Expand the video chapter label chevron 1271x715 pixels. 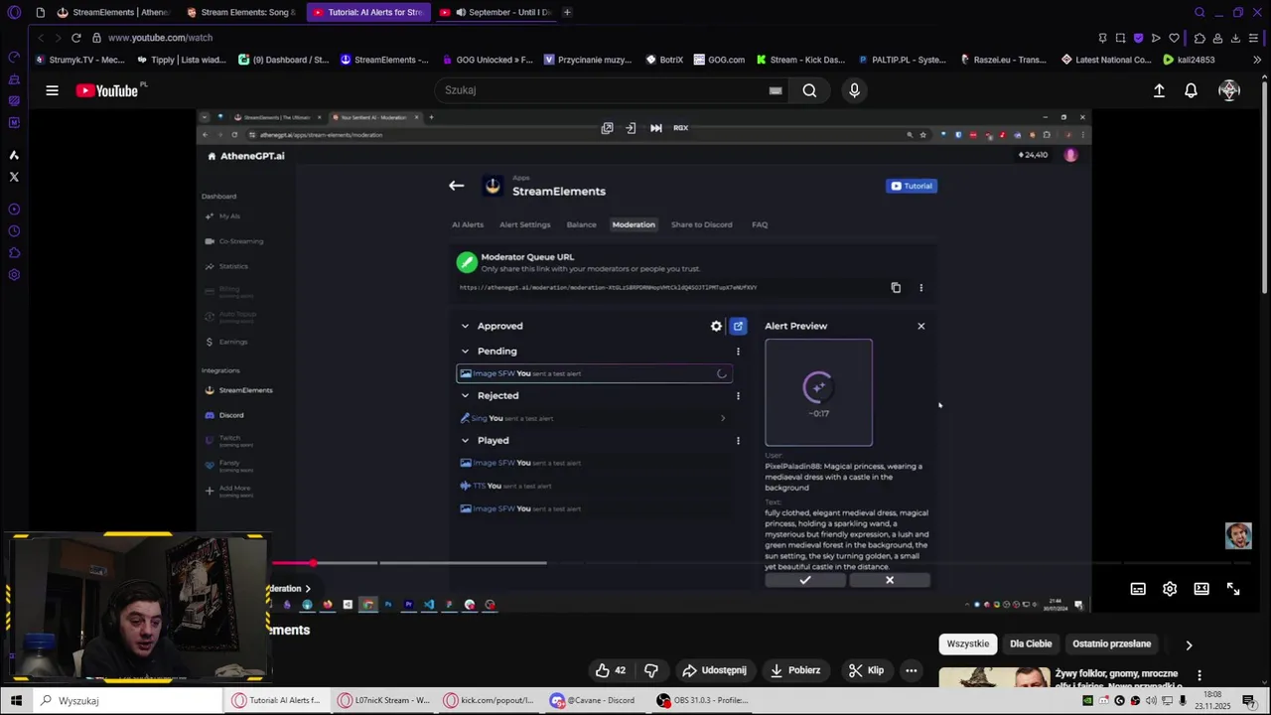pyautogui.click(x=308, y=589)
